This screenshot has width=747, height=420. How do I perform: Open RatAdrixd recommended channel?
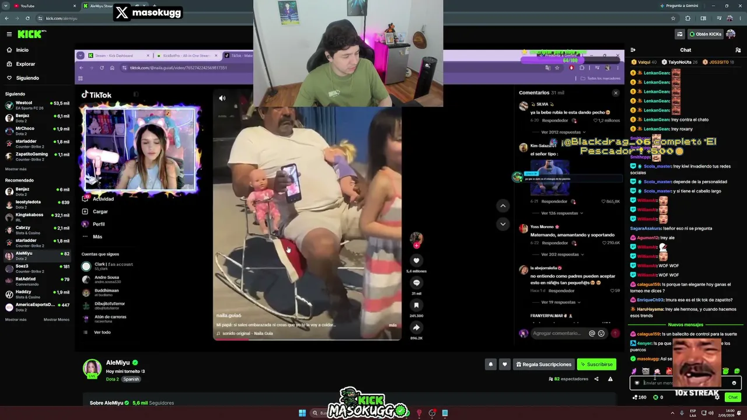point(37,281)
